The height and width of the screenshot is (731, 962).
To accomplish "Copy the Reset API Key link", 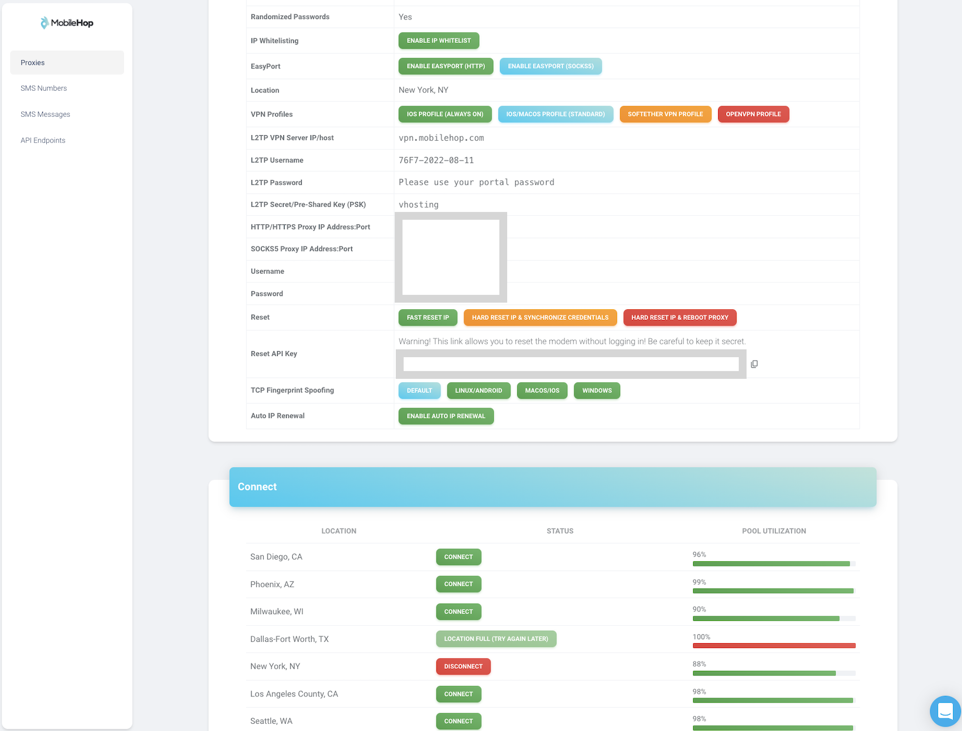I will [754, 364].
